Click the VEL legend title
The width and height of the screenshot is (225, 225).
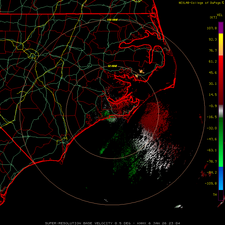(x=220, y=15)
